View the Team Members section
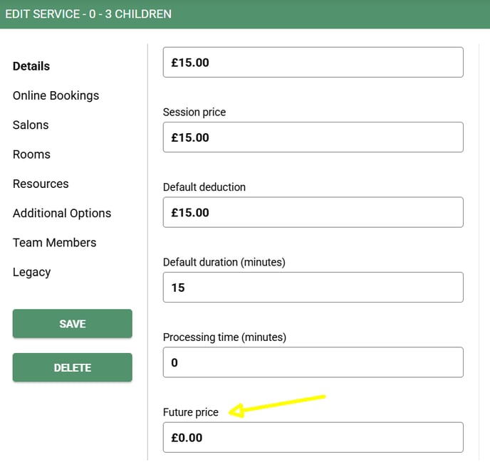Viewport: 490px width, 467px height. point(55,243)
